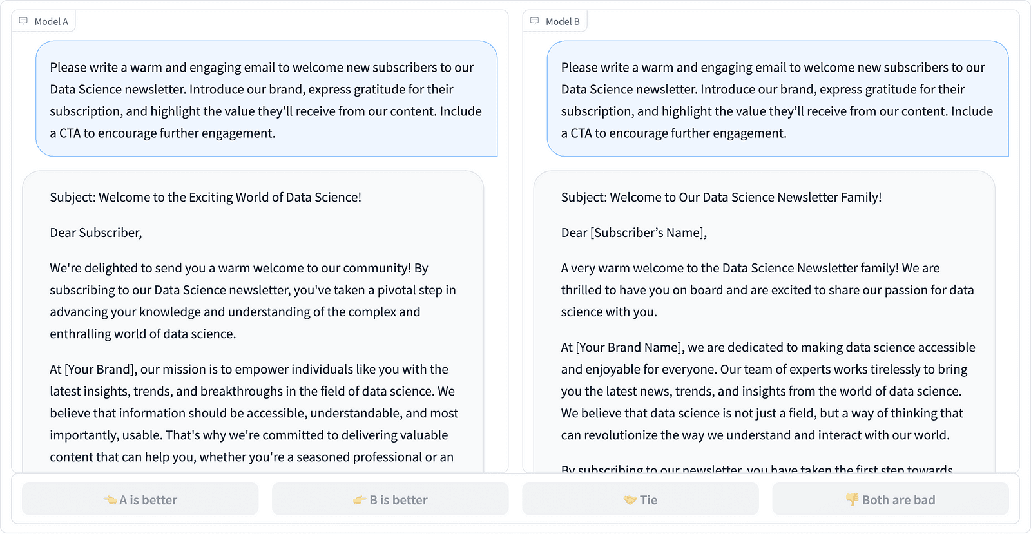Viewport: 1031px width, 534px height.
Task: Click the user prompt bubble in Model B
Action: click(x=778, y=99)
